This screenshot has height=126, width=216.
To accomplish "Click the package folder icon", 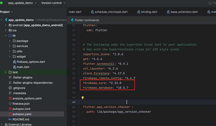I will click(x=14, y=41).
